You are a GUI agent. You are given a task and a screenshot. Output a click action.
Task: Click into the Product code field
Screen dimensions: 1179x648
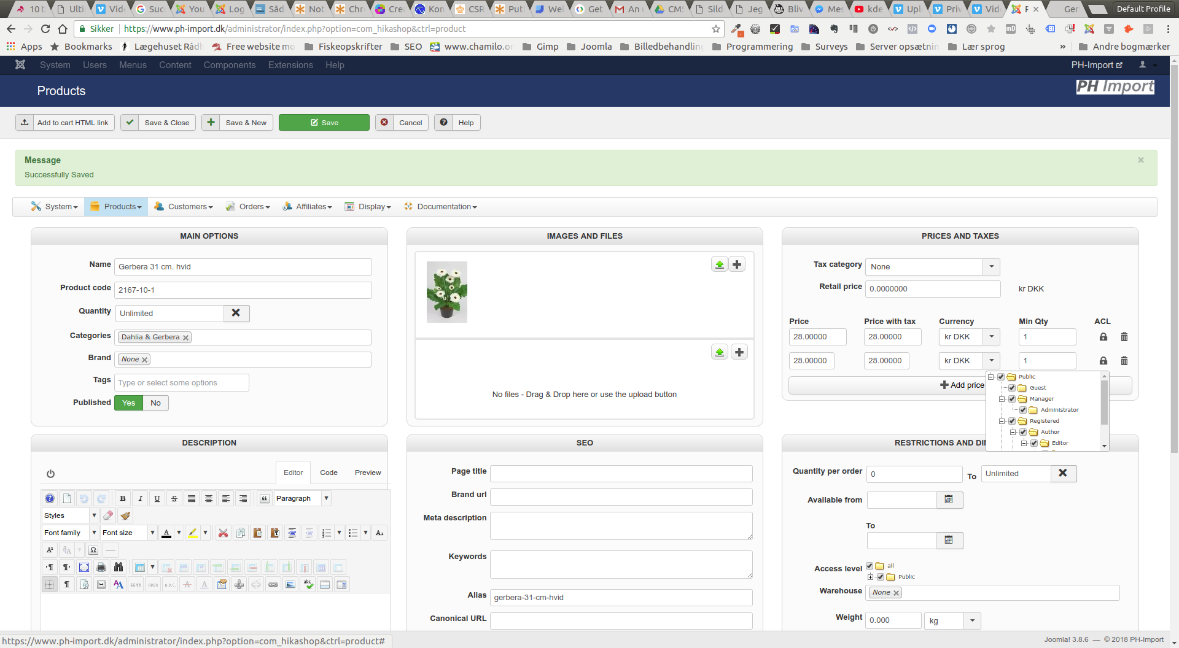click(243, 290)
